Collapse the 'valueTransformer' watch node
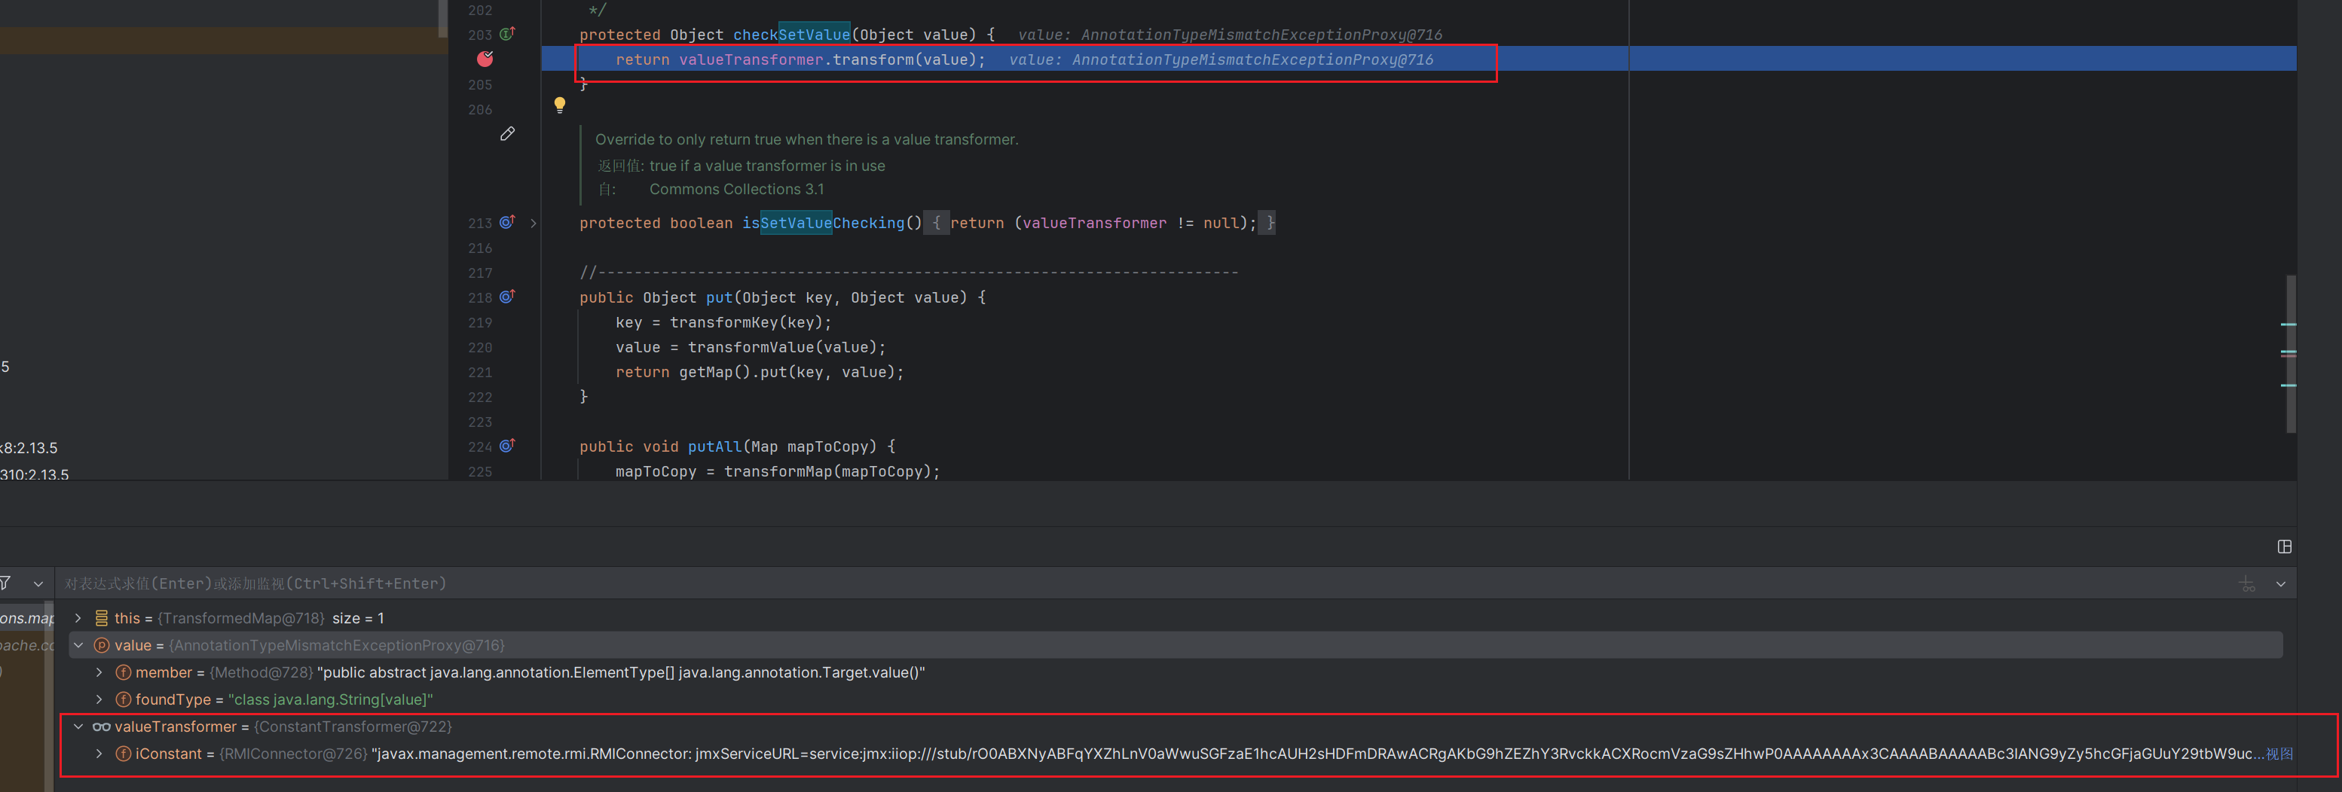2342x792 pixels. point(78,727)
